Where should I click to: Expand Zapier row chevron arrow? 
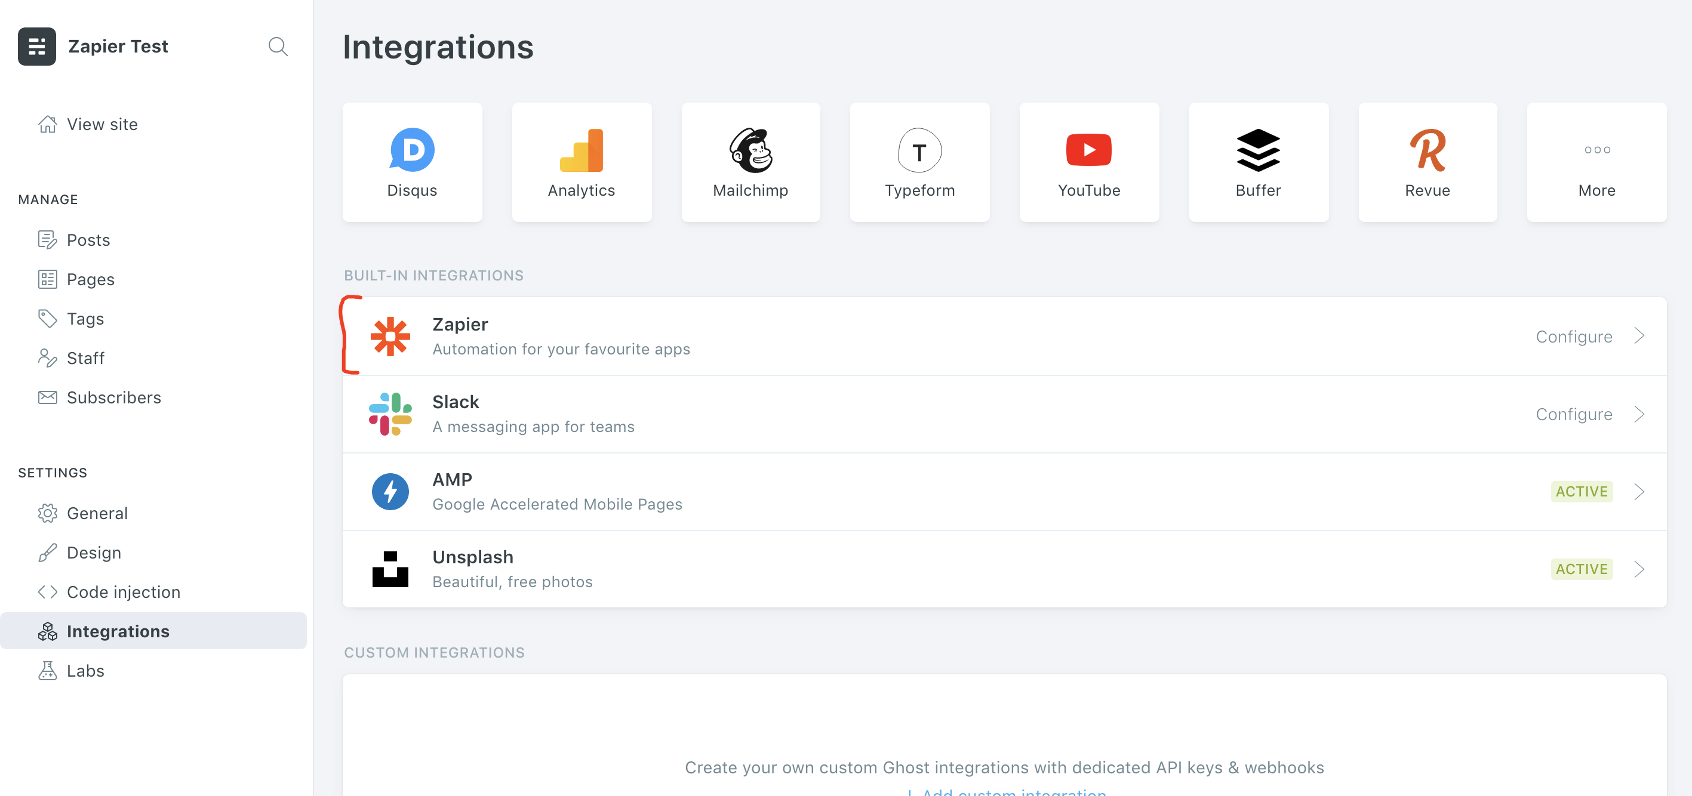pyautogui.click(x=1639, y=336)
